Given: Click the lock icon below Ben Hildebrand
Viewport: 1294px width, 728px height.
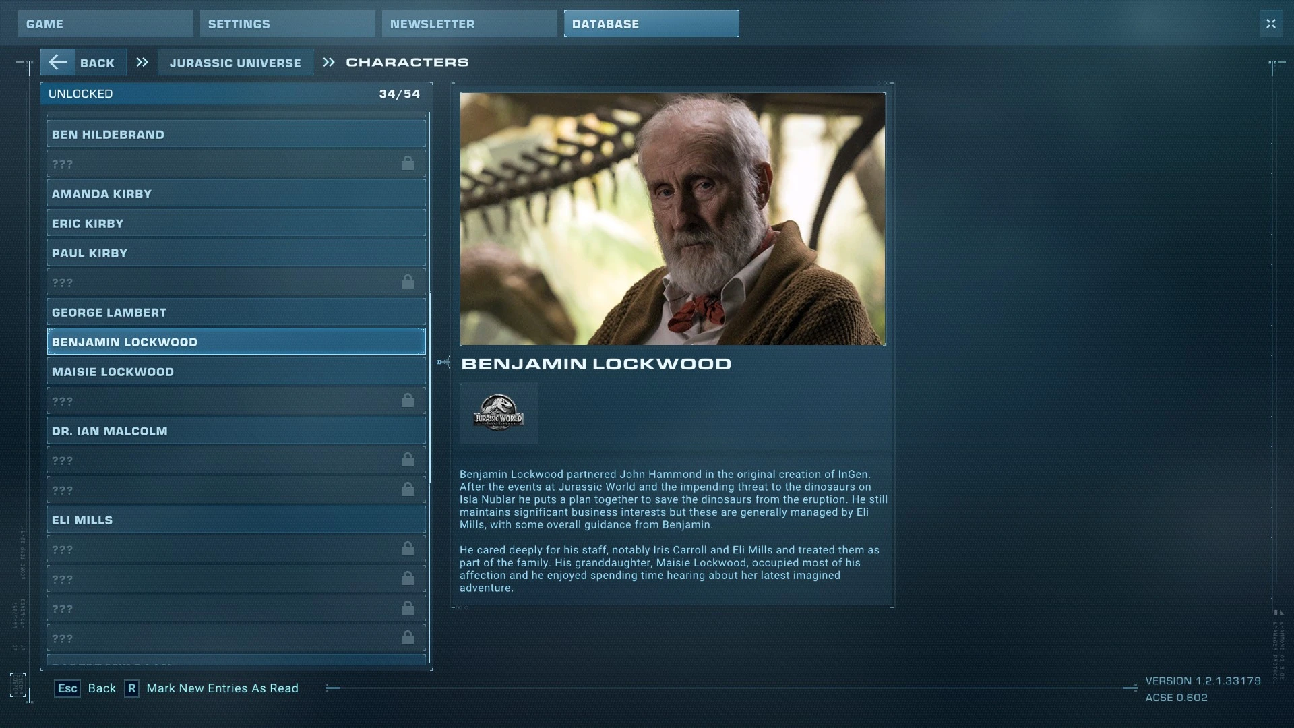Looking at the screenshot, I should click(408, 163).
